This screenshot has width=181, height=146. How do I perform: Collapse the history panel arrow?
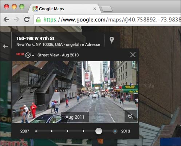coord(33,55)
